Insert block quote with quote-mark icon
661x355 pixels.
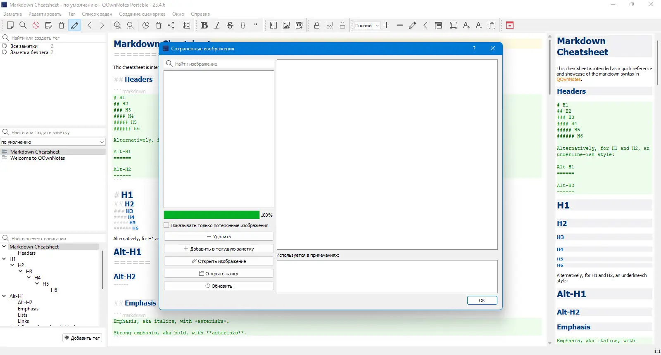pyautogui.click(x=256, y=25)
